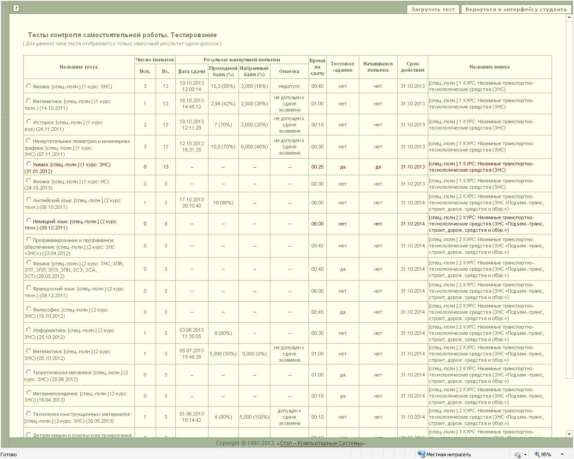Select the Английский язык test radio button
This screenshot has width=574, height=459.
tap(29, 200)
